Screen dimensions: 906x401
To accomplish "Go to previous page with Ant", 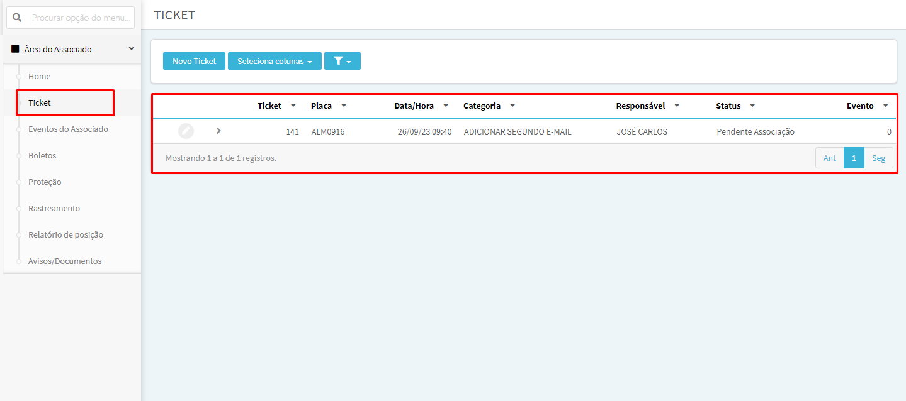I will click(x=829, y=158).
